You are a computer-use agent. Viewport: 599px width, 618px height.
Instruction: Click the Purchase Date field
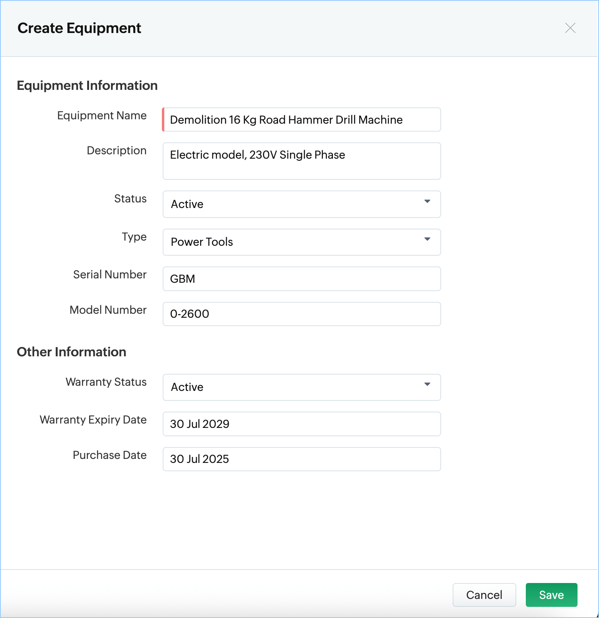[x=301, y=459]
